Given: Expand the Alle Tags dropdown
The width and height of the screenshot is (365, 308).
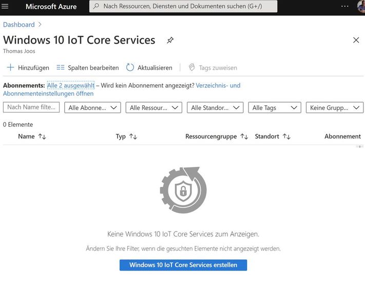Looking at the screenshot, I should point(275,108).
